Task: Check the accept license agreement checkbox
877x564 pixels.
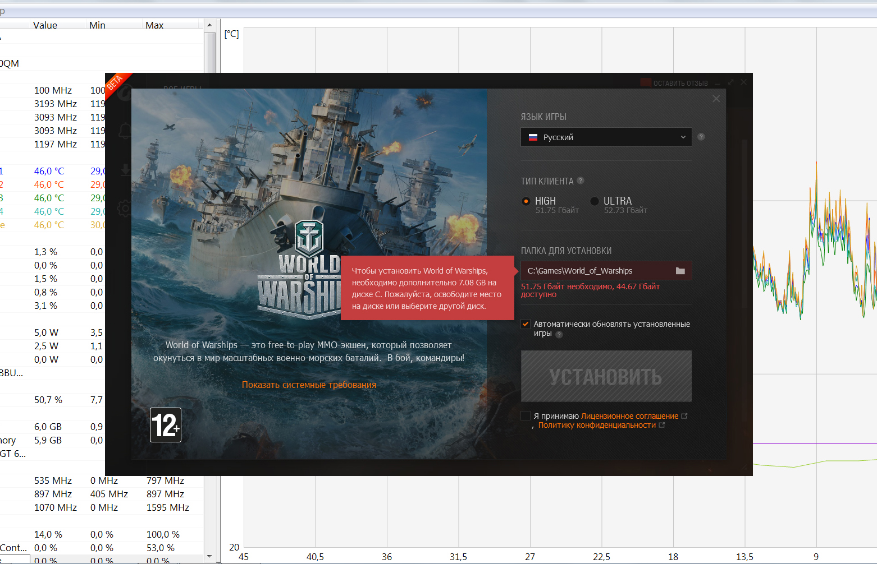Action: 526,416
